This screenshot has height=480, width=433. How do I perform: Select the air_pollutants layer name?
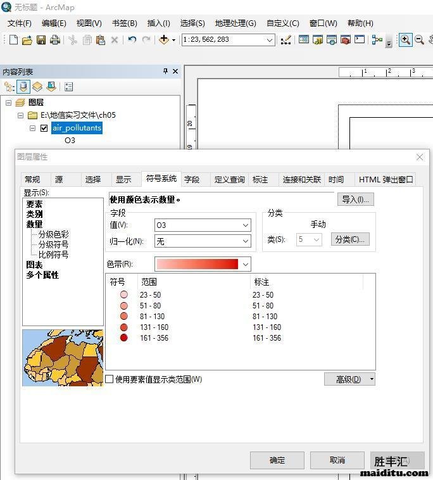(77, 128)
